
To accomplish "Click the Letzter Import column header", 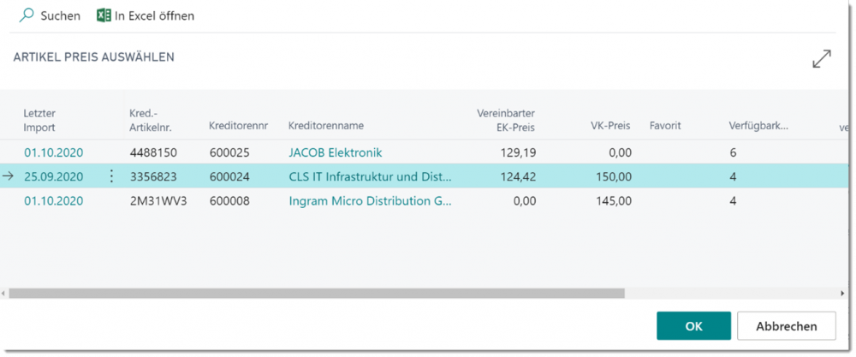I will click(39, 120).
